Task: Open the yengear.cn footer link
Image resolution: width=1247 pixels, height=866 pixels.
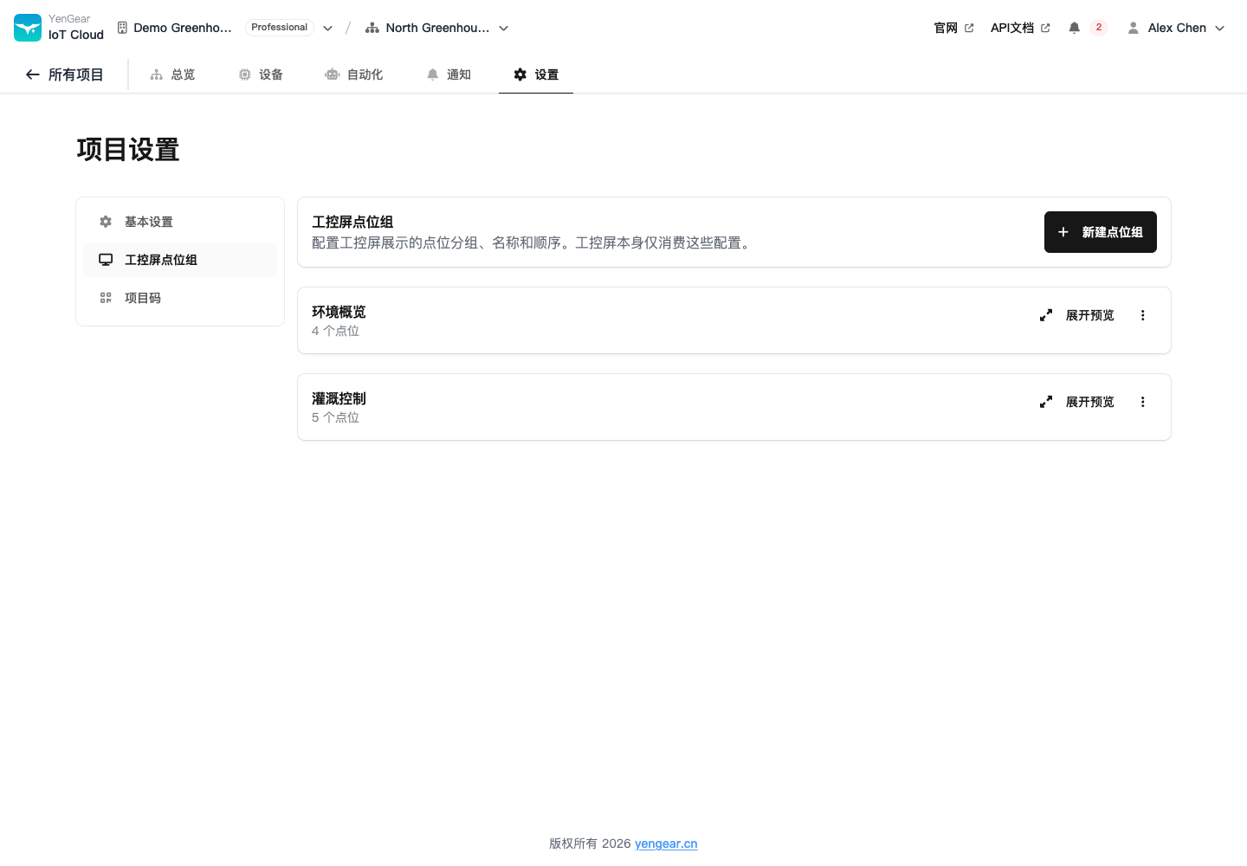Action: coord(666,843)
